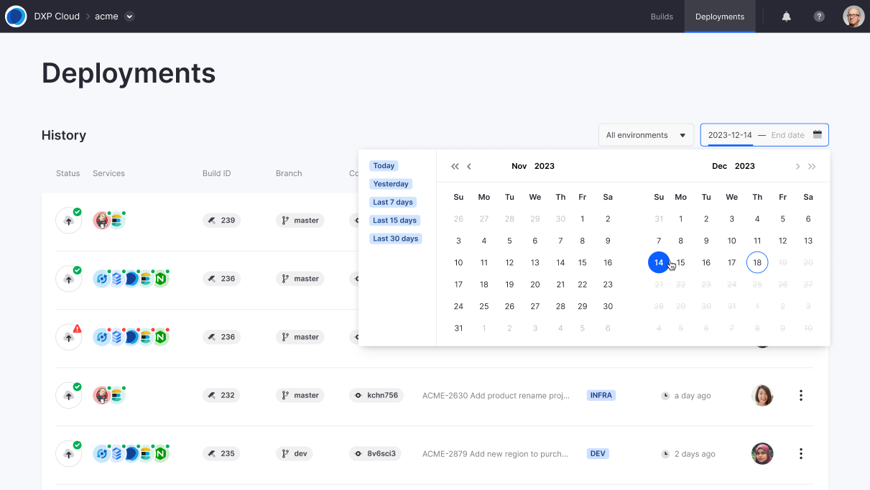Click the End date input field
Viewport: 870px width, 490px height.
coord(788,135)
